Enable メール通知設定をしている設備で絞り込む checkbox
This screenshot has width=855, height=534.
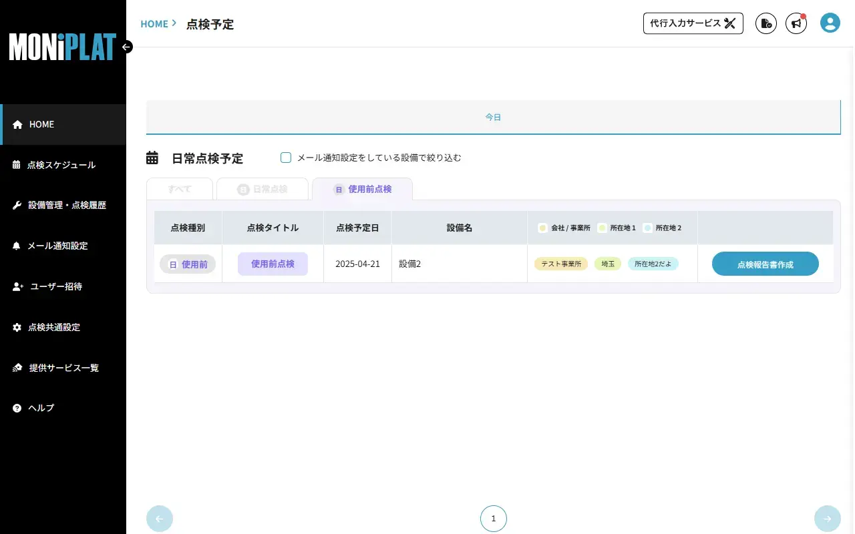286,158
